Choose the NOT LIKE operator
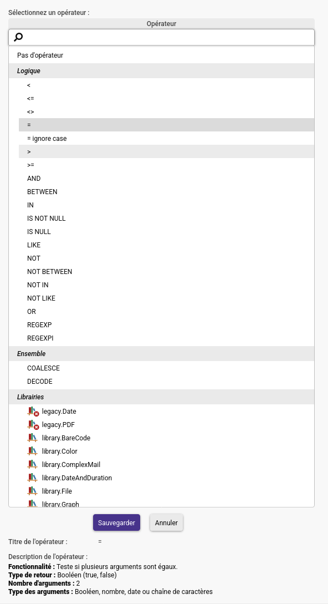 coord(166,298)
